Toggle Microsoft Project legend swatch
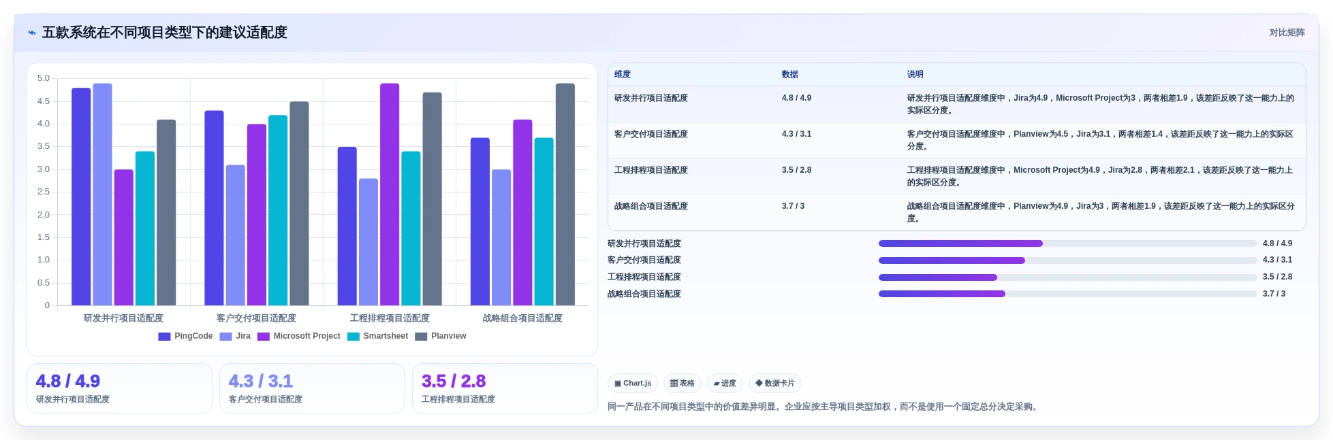The width and height of the screenshot is (1333, 440). coord(263,337)
